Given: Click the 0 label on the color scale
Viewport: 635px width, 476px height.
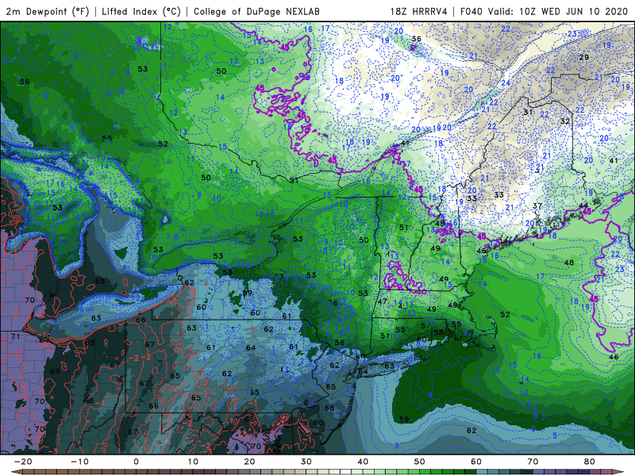Looking at the screenshot, I should tap(136, 462).
